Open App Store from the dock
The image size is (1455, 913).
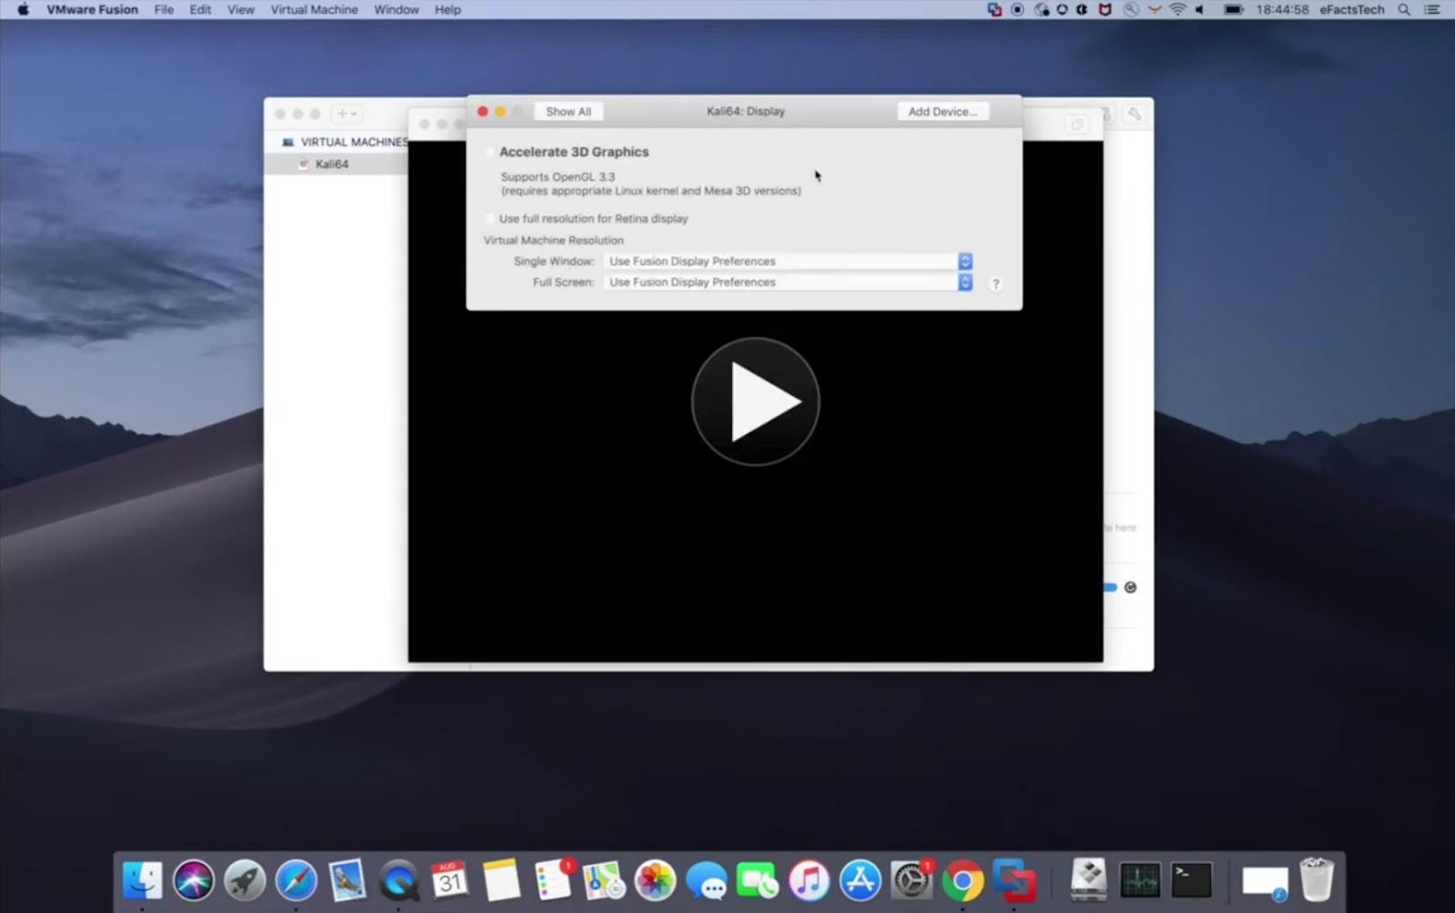point(860,880)
